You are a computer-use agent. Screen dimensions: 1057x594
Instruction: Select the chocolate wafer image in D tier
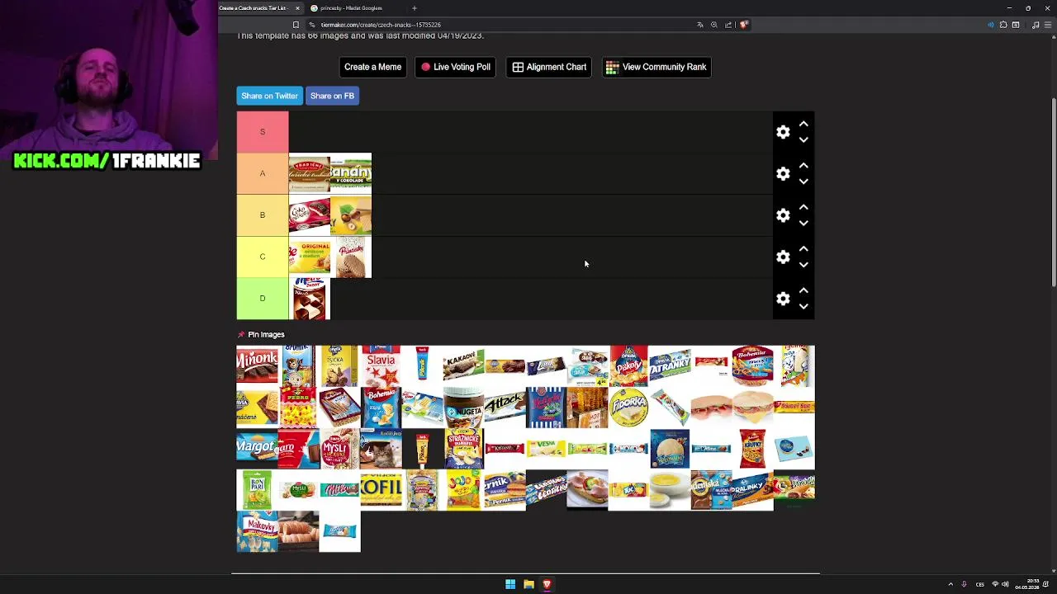point(310,299)
